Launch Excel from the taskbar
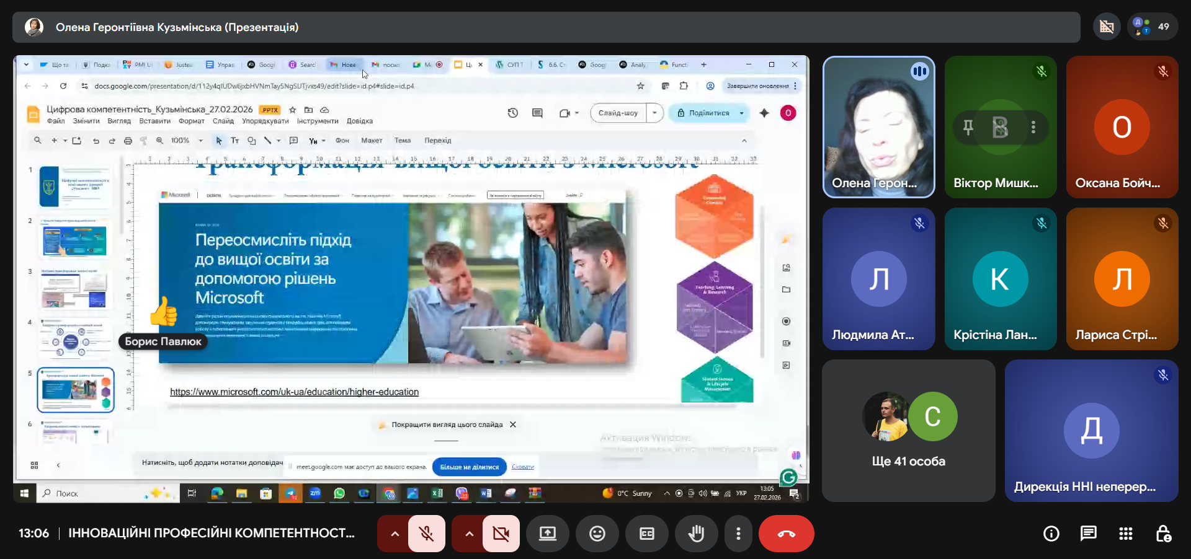Screen dimensions: 1191x559 (x=437, y=493)
